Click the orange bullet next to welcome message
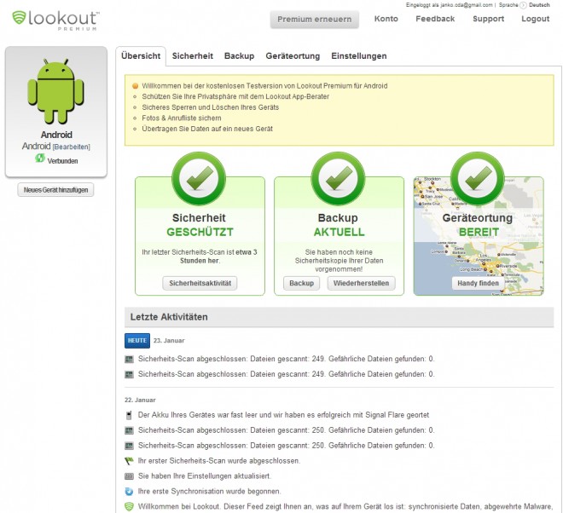This screenshot has height=513, width=563. pyautogui.click(x=135, y=86)
